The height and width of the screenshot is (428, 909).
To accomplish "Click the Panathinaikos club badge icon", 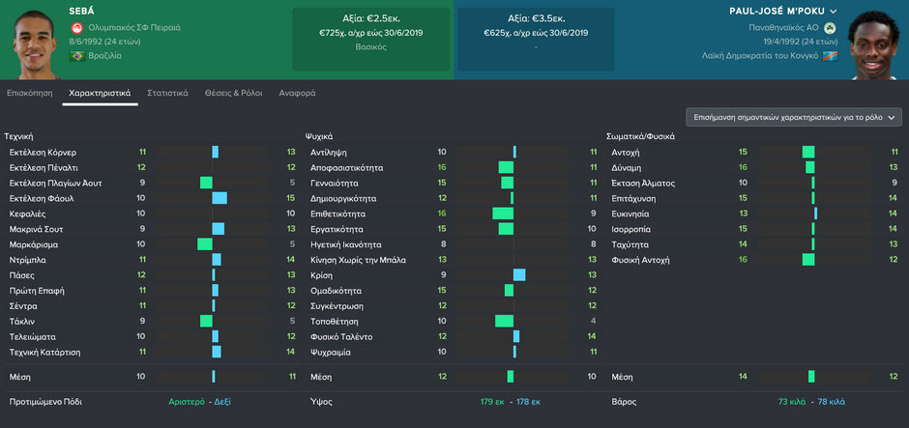I will coord(829,28).
